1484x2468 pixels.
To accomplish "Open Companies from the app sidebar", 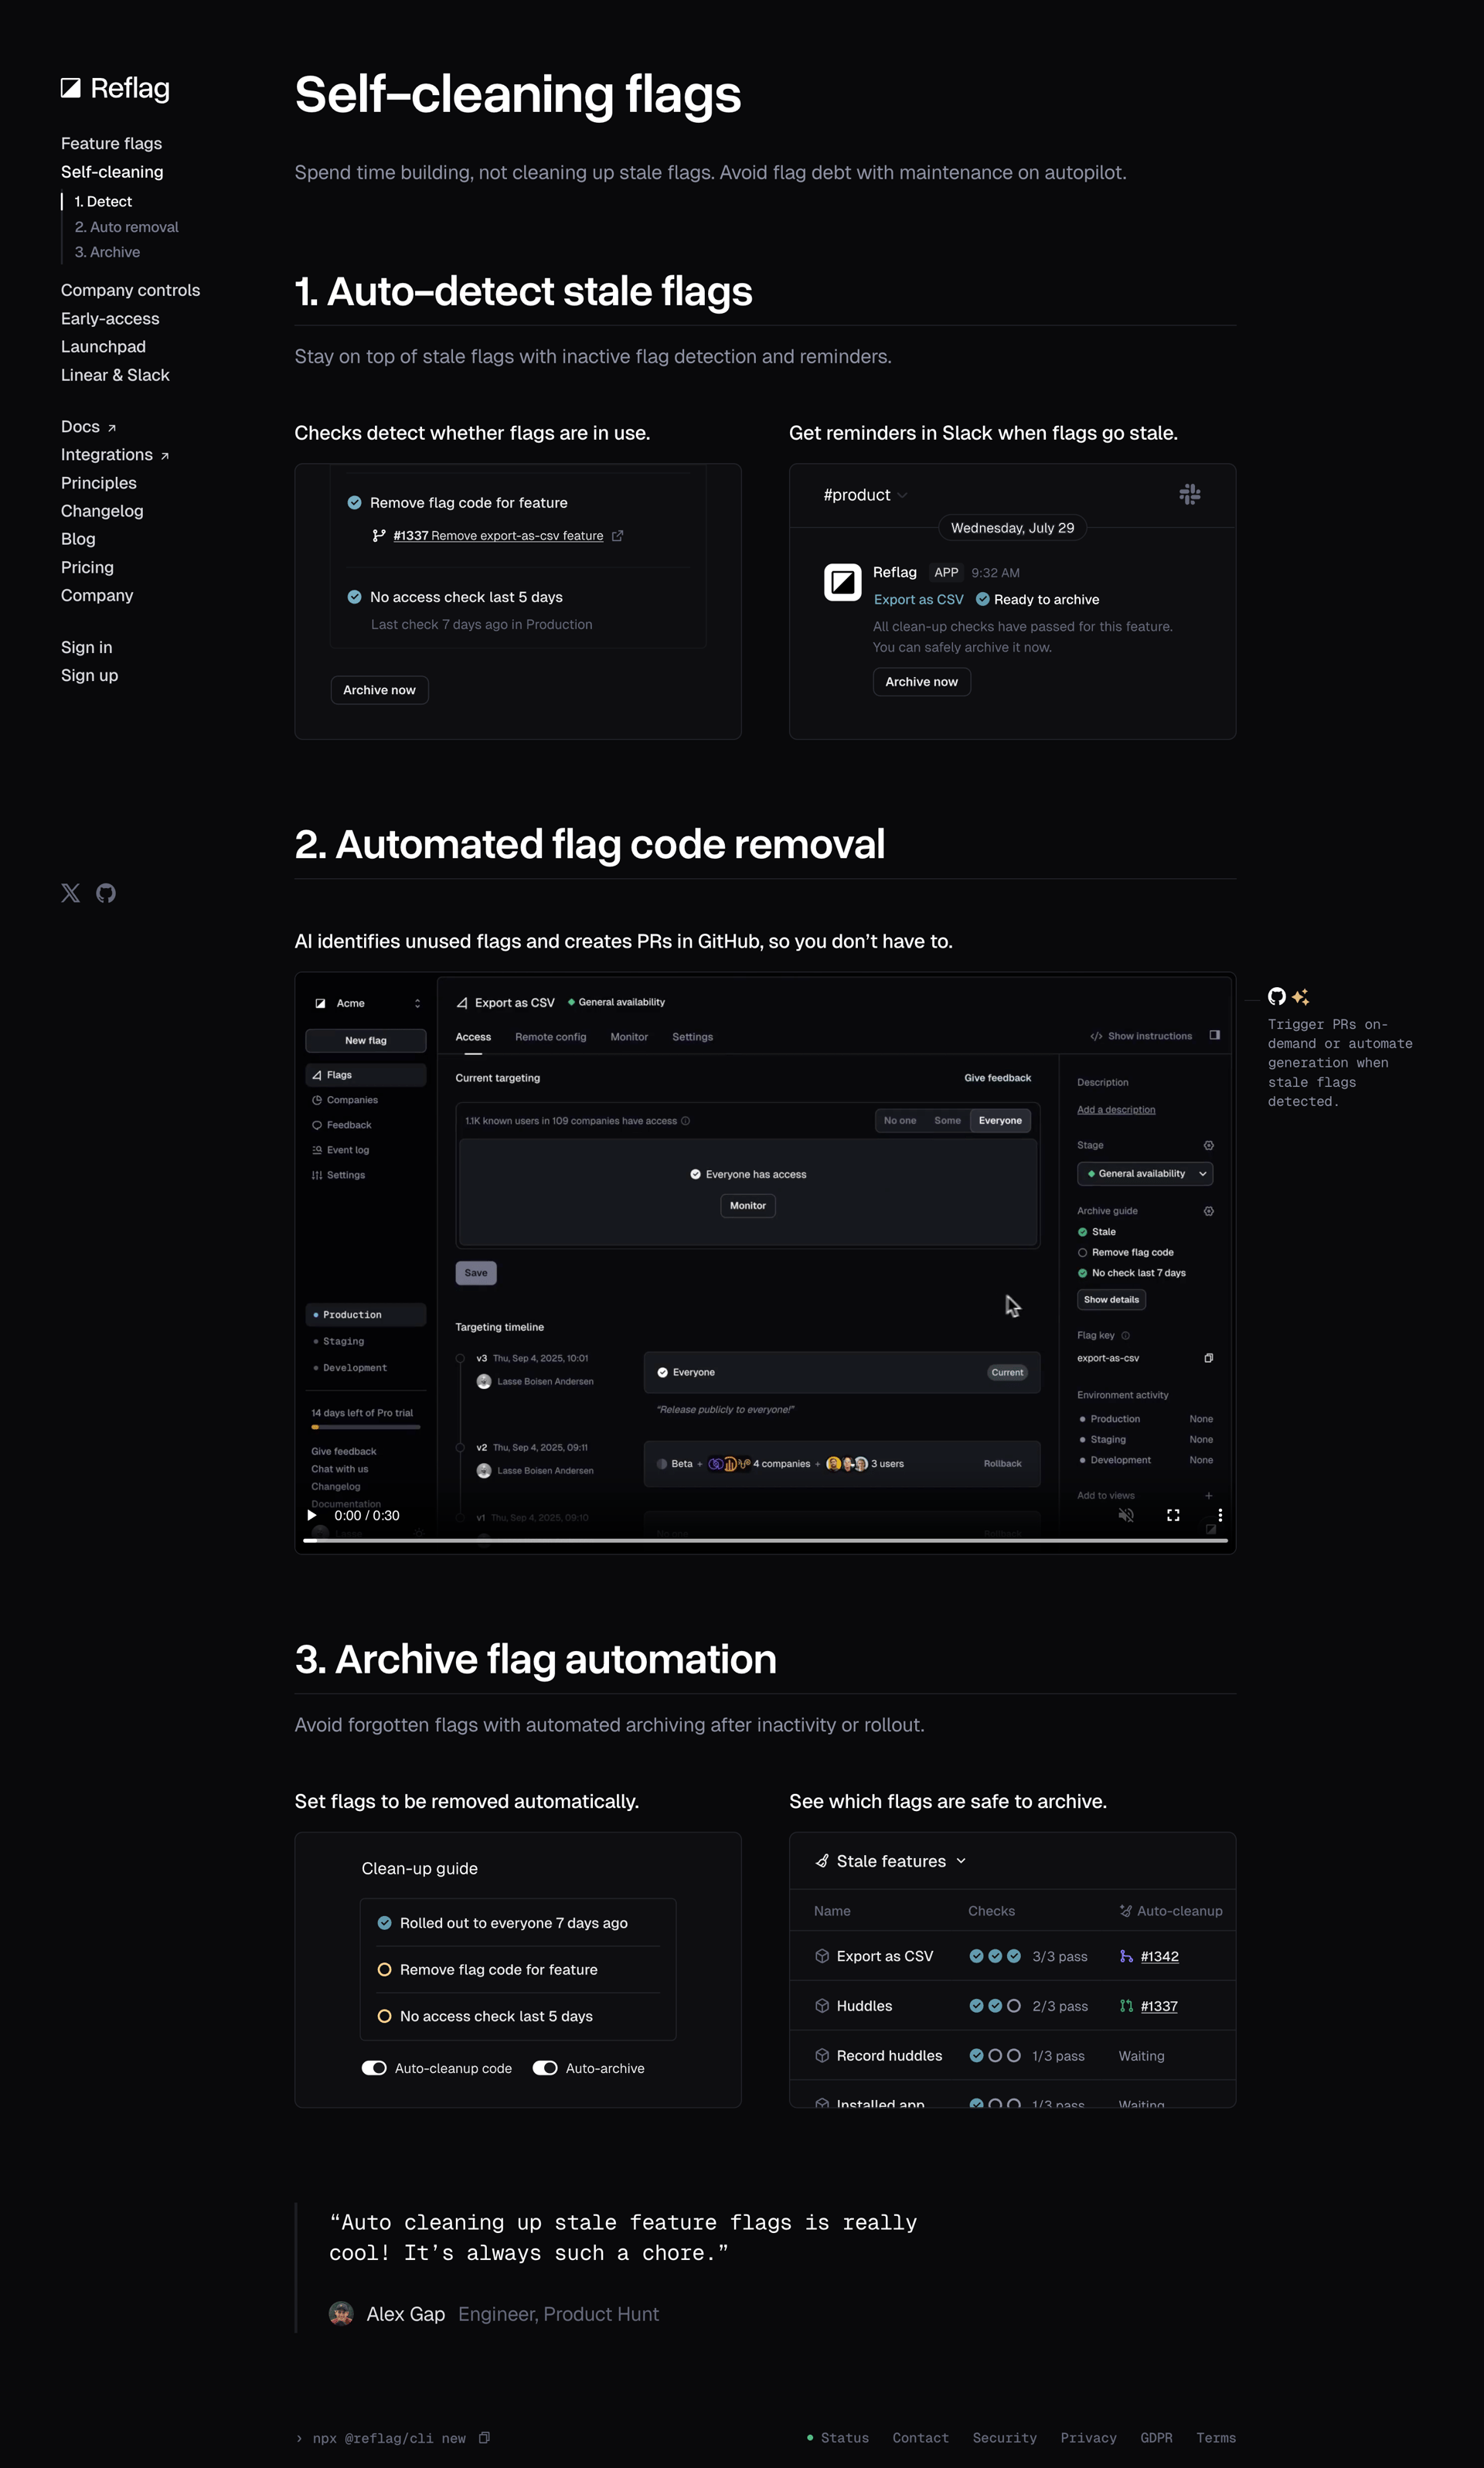I will [318, 1100].
